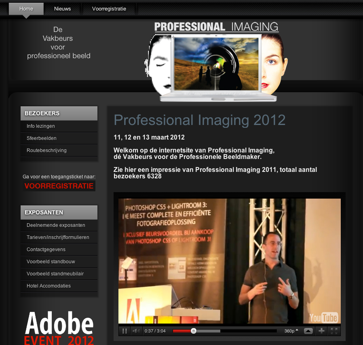
Task: Open Contactgegevens in the Exposanten menu
Action: [59, 250]
